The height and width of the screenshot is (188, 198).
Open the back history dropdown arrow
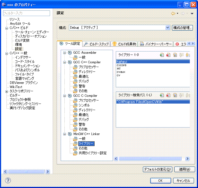pos(177,13)
